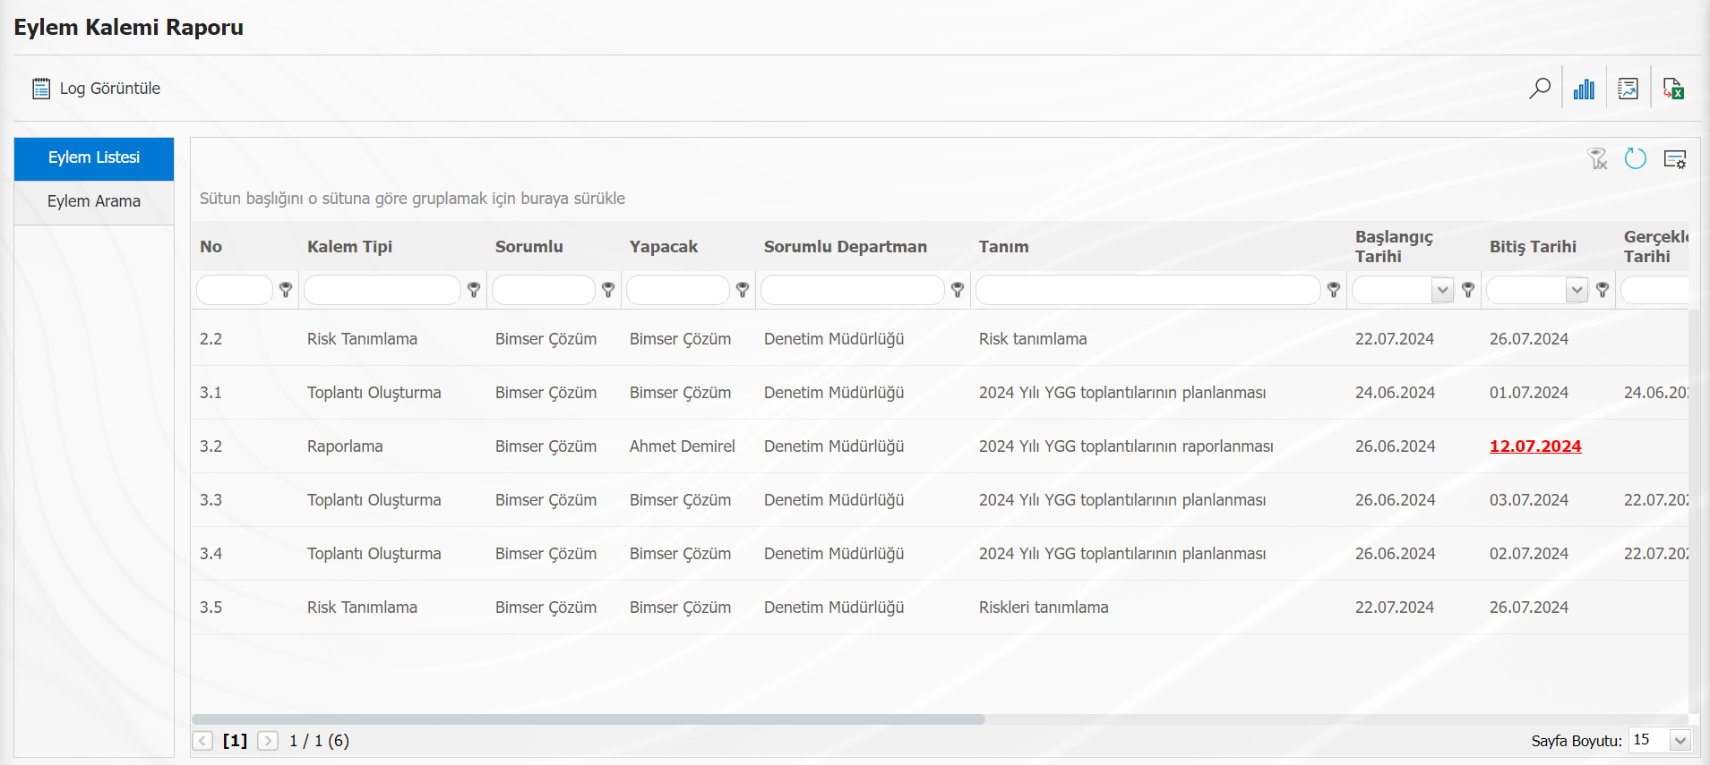Click end date 02.07.2024 in row 3.4

click(1529, 554)
